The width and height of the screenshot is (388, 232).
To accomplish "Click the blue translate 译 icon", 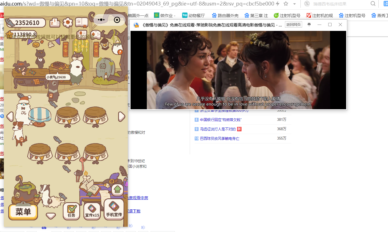I will [x=386, y=4].
